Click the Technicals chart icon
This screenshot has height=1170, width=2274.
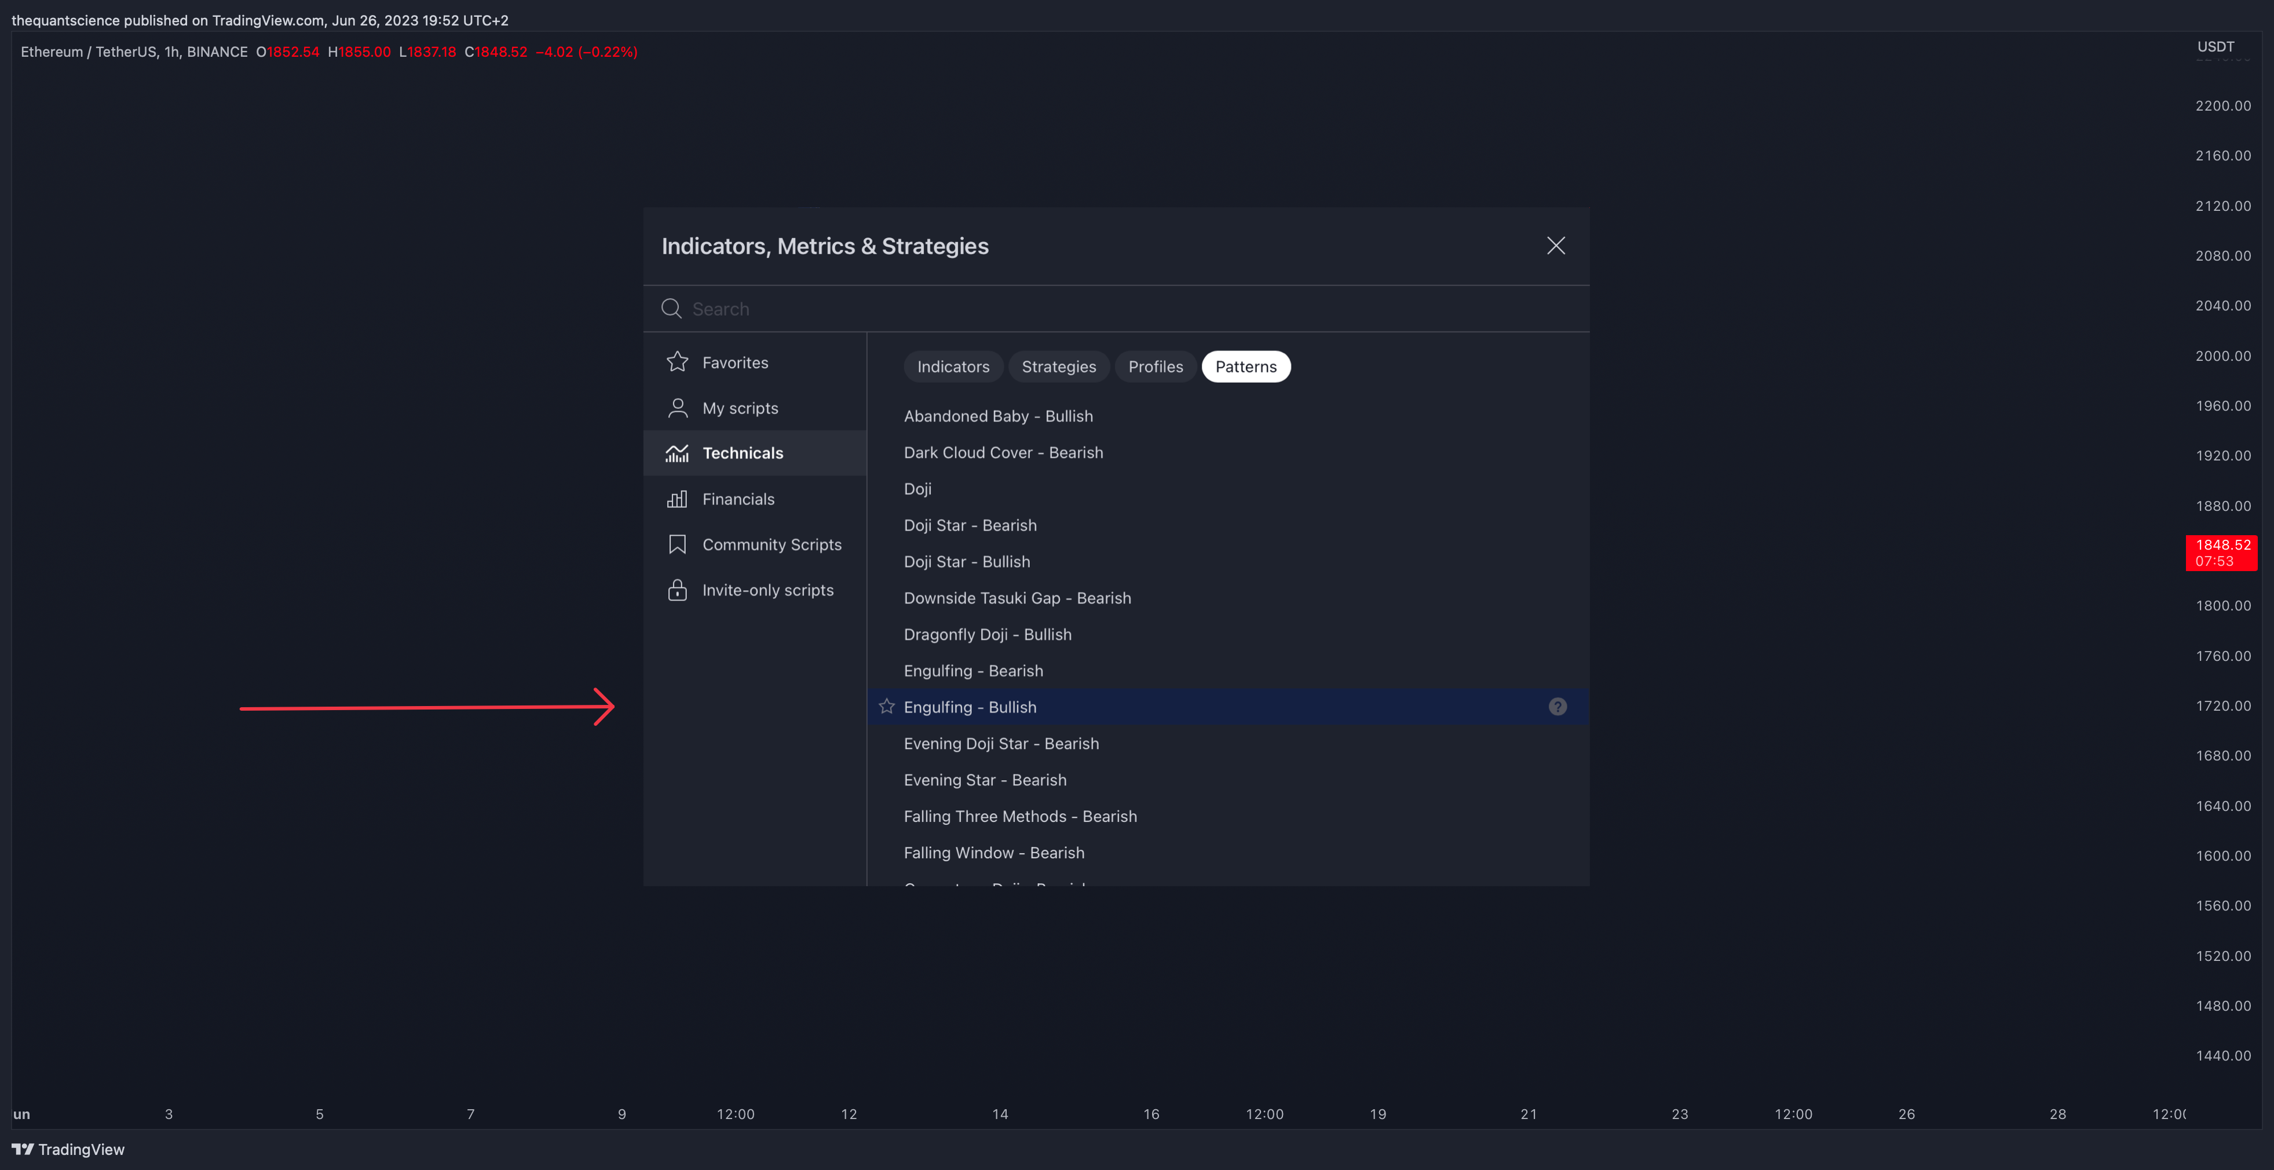click(x=677, y=453)
